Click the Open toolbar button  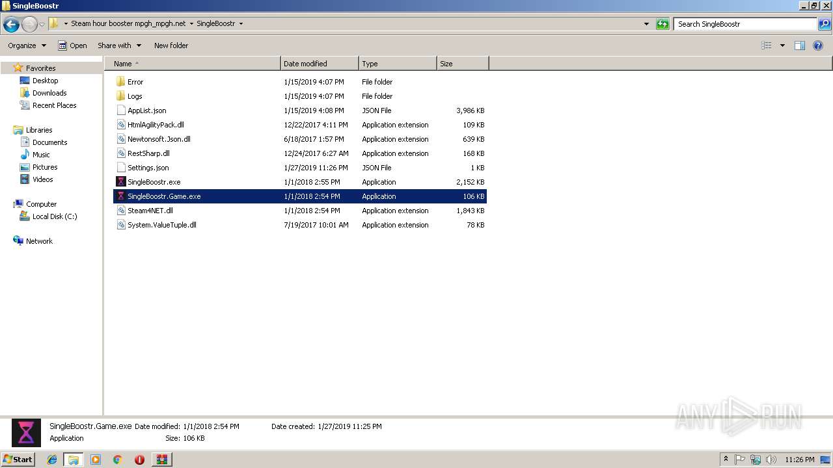pyautogui.click(x=72, y=45)
